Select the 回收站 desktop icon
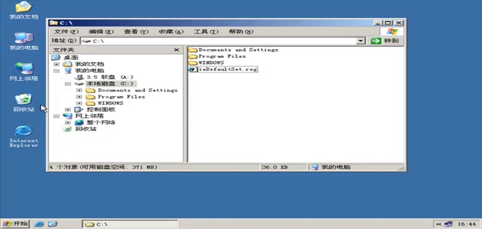The width and height of the screenshot is (482, 229). click(x=24, y=100)
